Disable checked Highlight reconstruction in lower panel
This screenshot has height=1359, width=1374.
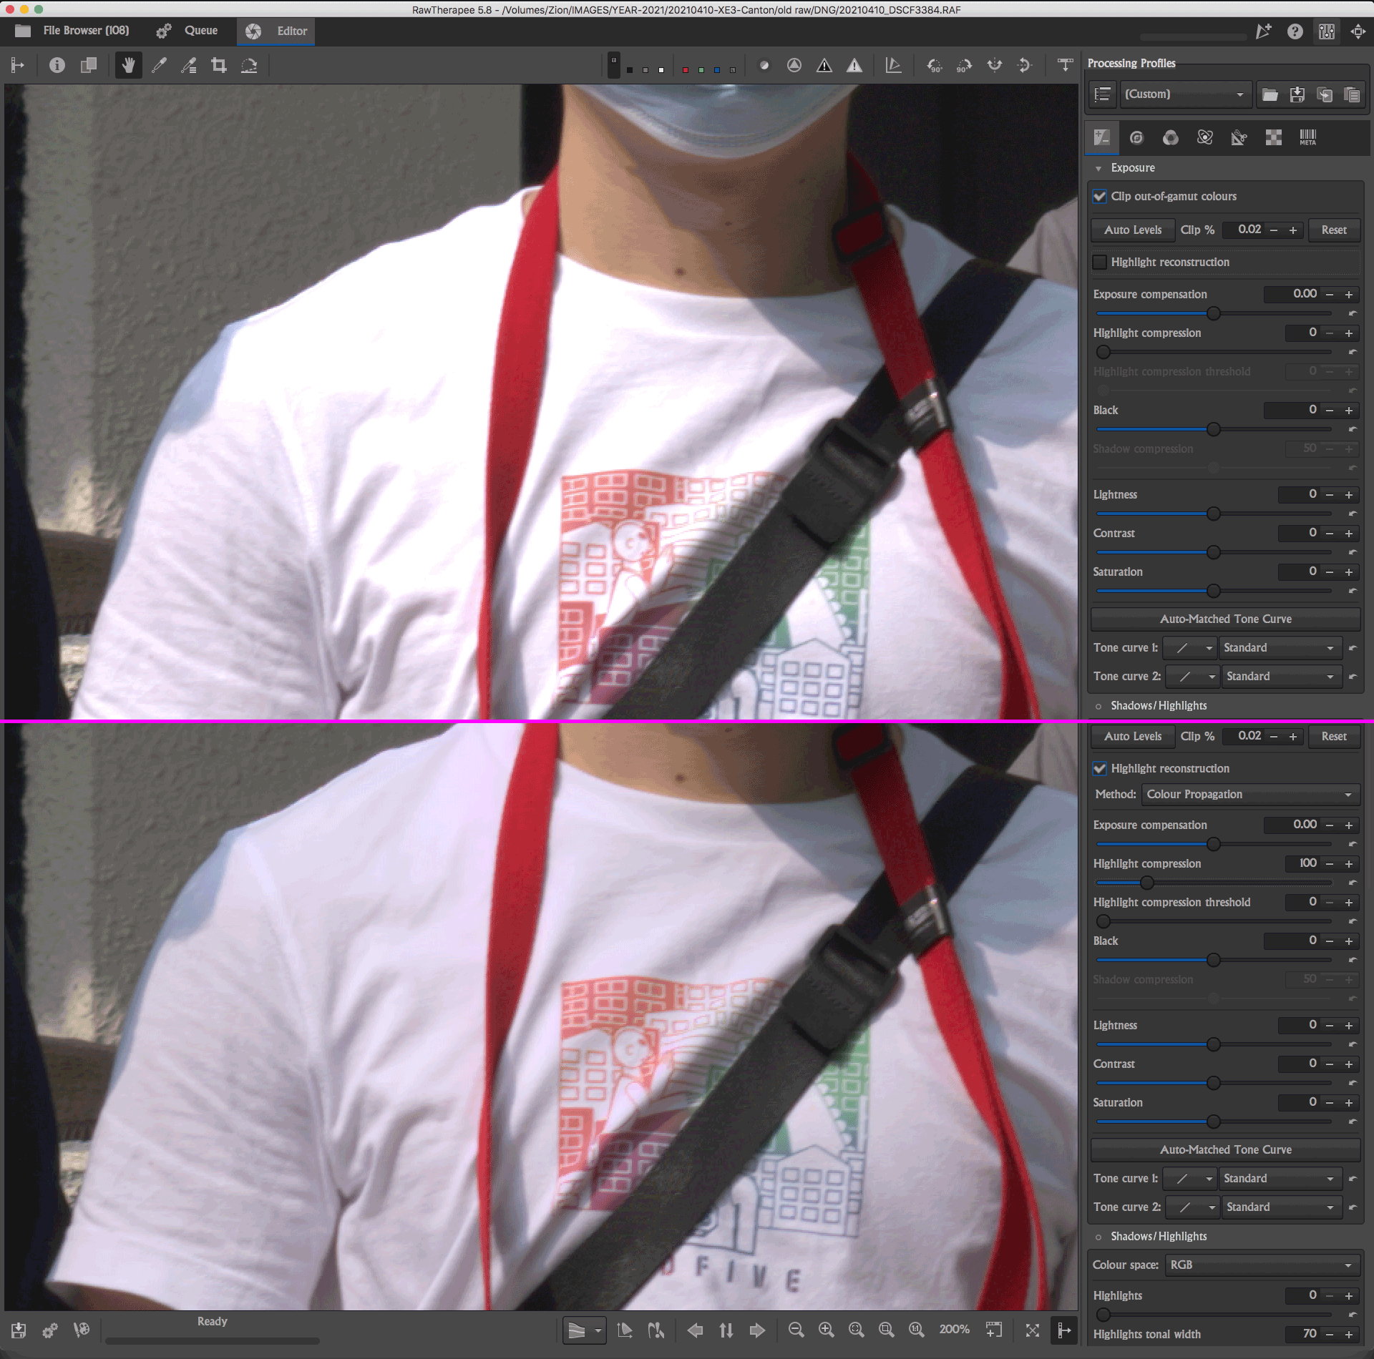coord(1100,769)
